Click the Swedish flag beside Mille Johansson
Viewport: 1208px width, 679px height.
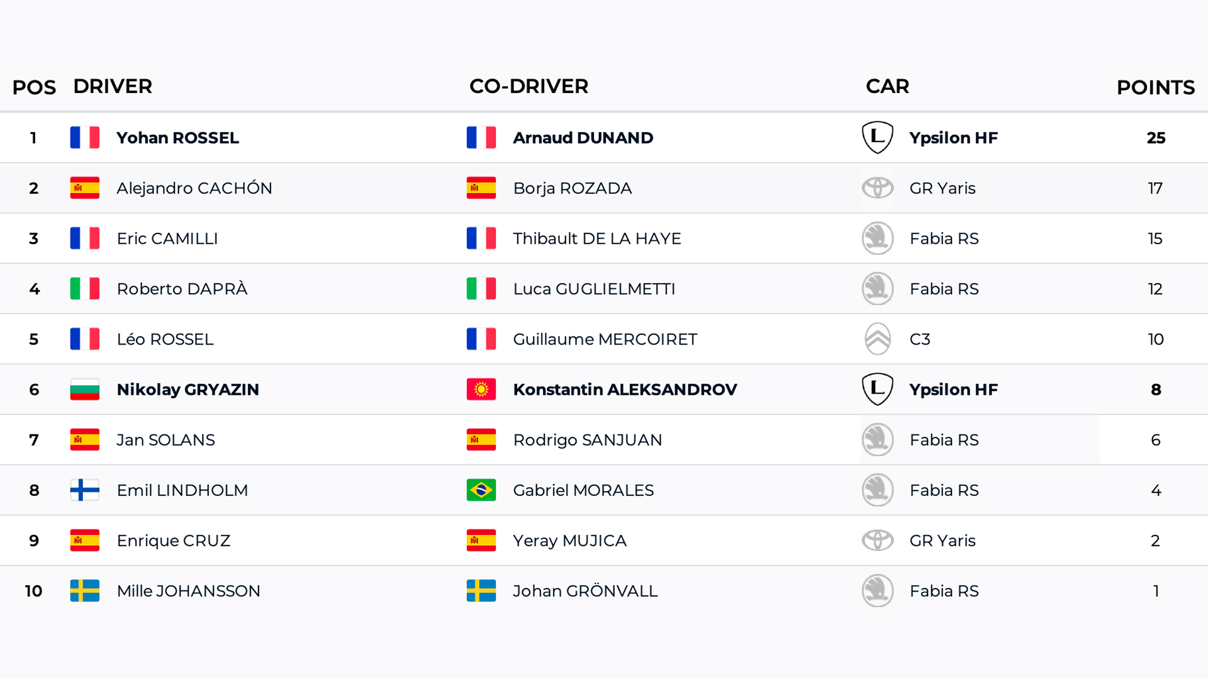[85, 590]
